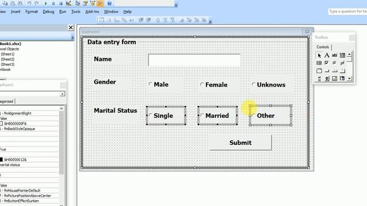Viewport: 367px width, 206px height.
Task: Click the Reset (stop) icon
Action: [x=61, y=3]
